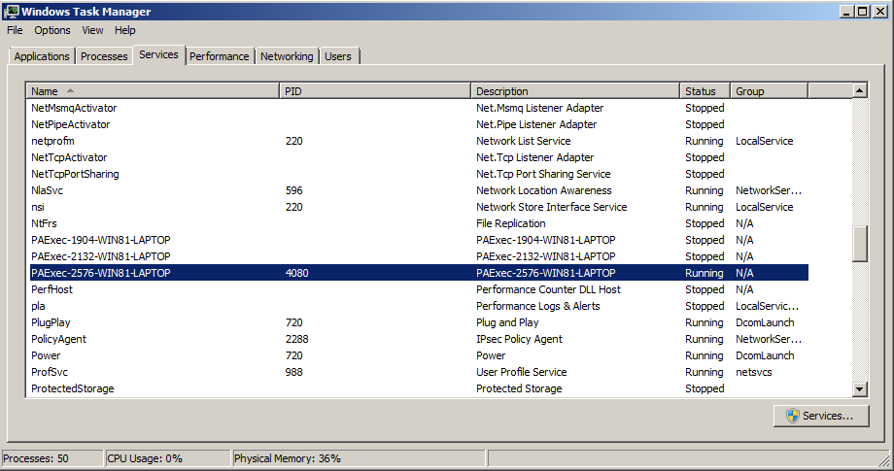Select the netprofm service
The image size is (894, 471).
pyautogui.click(x=53, y=141)
